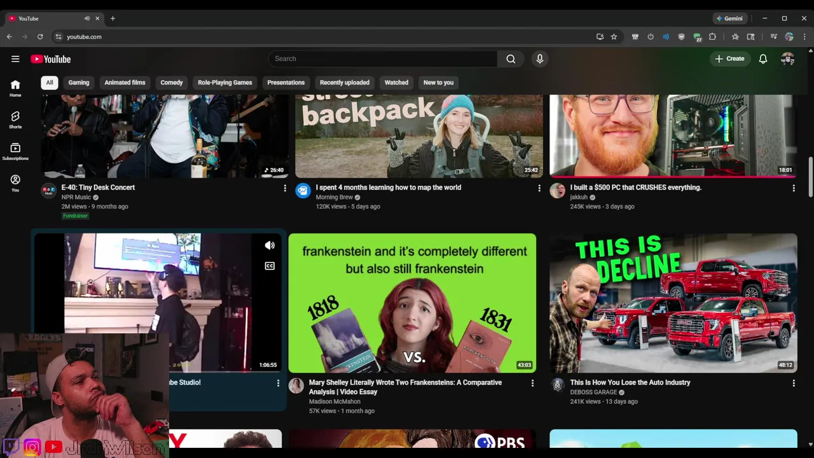
Task: View site information icon in address bar
Action: pyautogui.click(x=59, y=37)
